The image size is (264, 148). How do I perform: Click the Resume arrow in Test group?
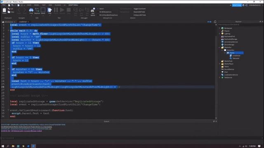click(62, 10)
